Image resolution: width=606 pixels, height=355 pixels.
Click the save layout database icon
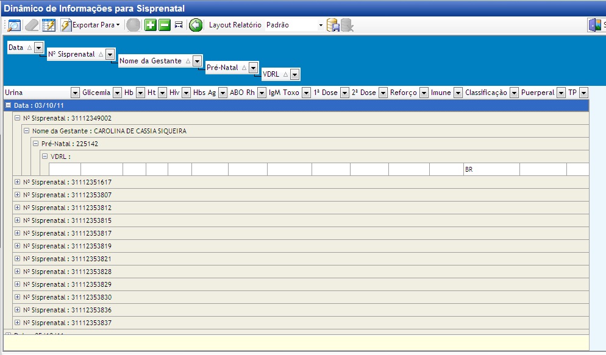[333, 26]
